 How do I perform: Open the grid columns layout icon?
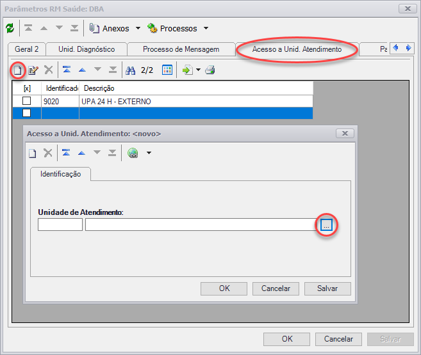167,70
